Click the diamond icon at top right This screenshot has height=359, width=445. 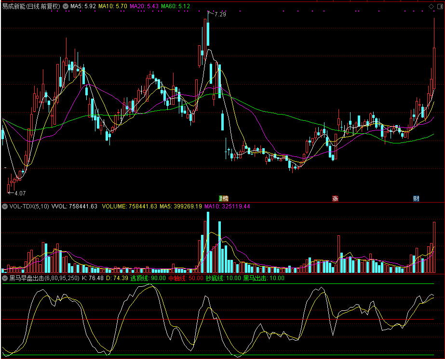pos(431,6)
